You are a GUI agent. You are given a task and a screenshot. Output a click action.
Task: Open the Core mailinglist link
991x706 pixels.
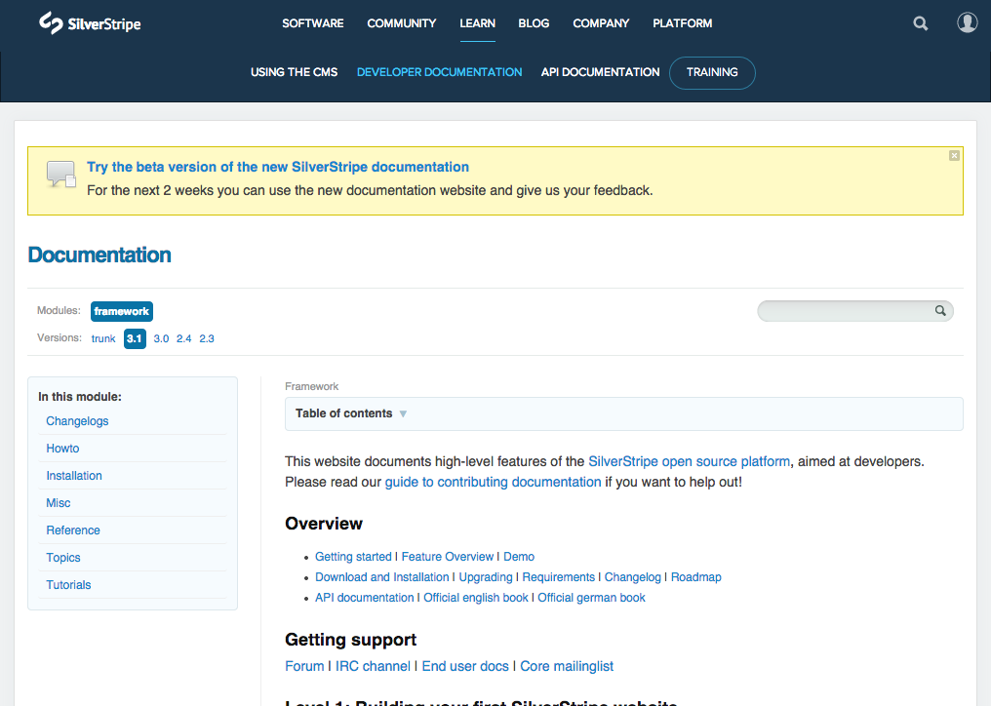coord(567,666)
